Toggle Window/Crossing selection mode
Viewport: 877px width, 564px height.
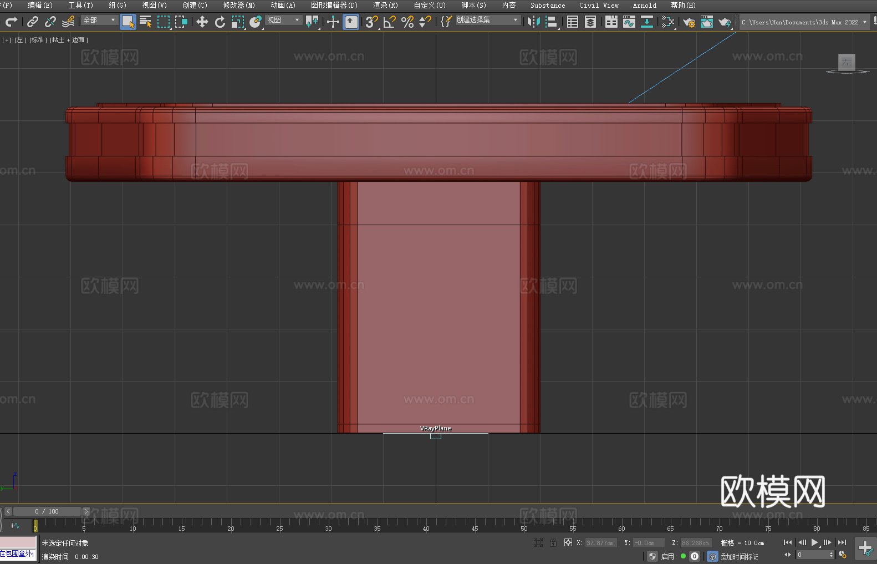pos(181,22)
